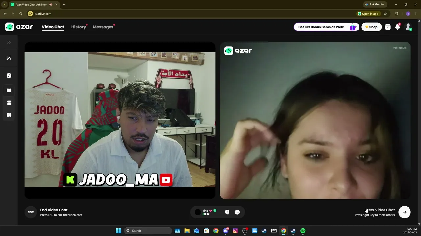
Task: Open the effects magic wand tool in sidebar
Action: (x=9, y=58)
